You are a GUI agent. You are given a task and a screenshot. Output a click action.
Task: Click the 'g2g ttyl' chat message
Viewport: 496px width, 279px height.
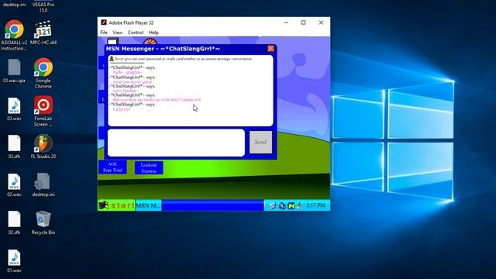tap(122, 108)
